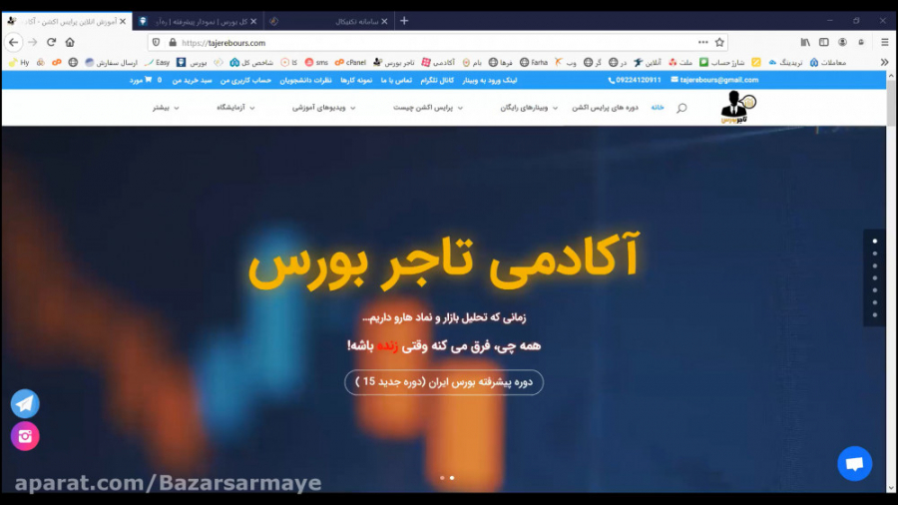Open Telegram floating icon
898x505 pixels.
coord(25,403)
